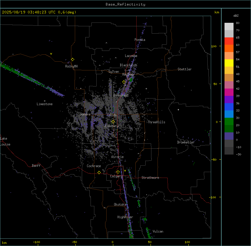This screenshot has height=246, width=251.
Task: Select the magenta 39-42 dBZ legend swatch
Action: click(229, 92)
